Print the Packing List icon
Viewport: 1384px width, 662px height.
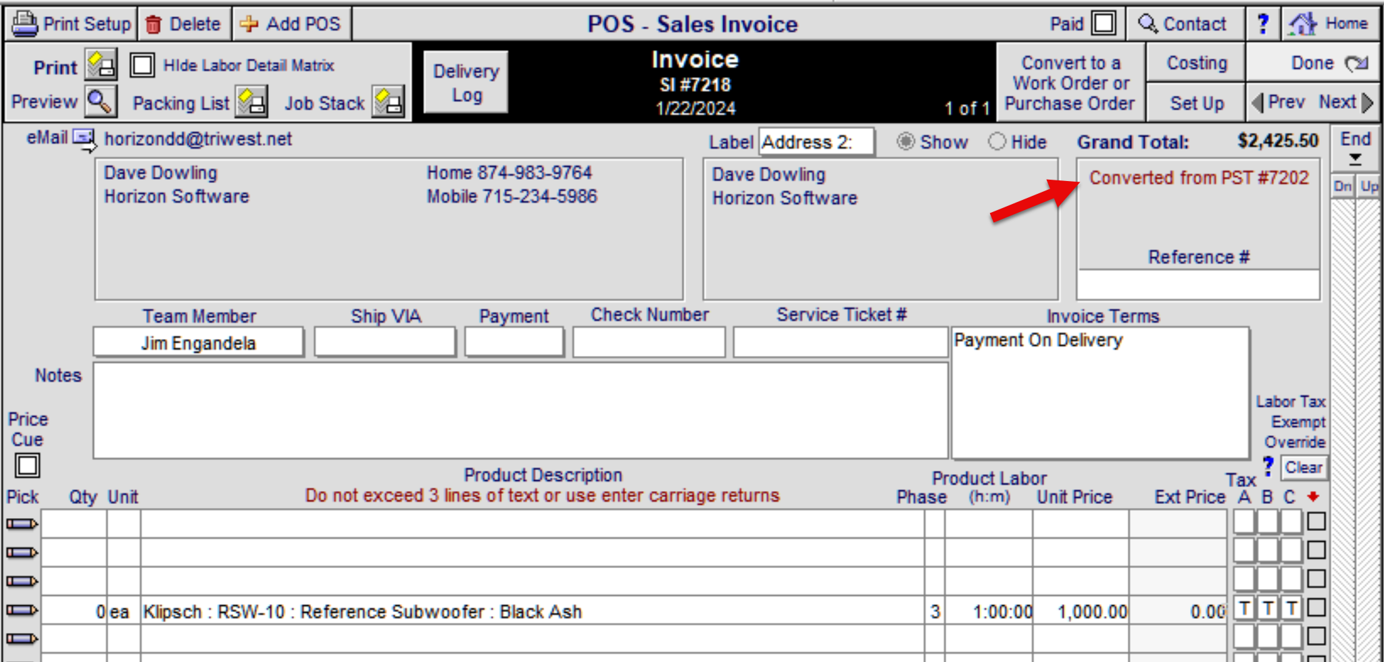click(x=251, y=102)
